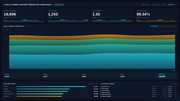Select the frame.synth event row

138,88
